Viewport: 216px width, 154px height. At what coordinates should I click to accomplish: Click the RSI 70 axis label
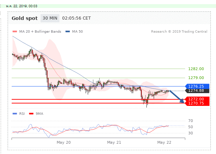click(191, 121)
